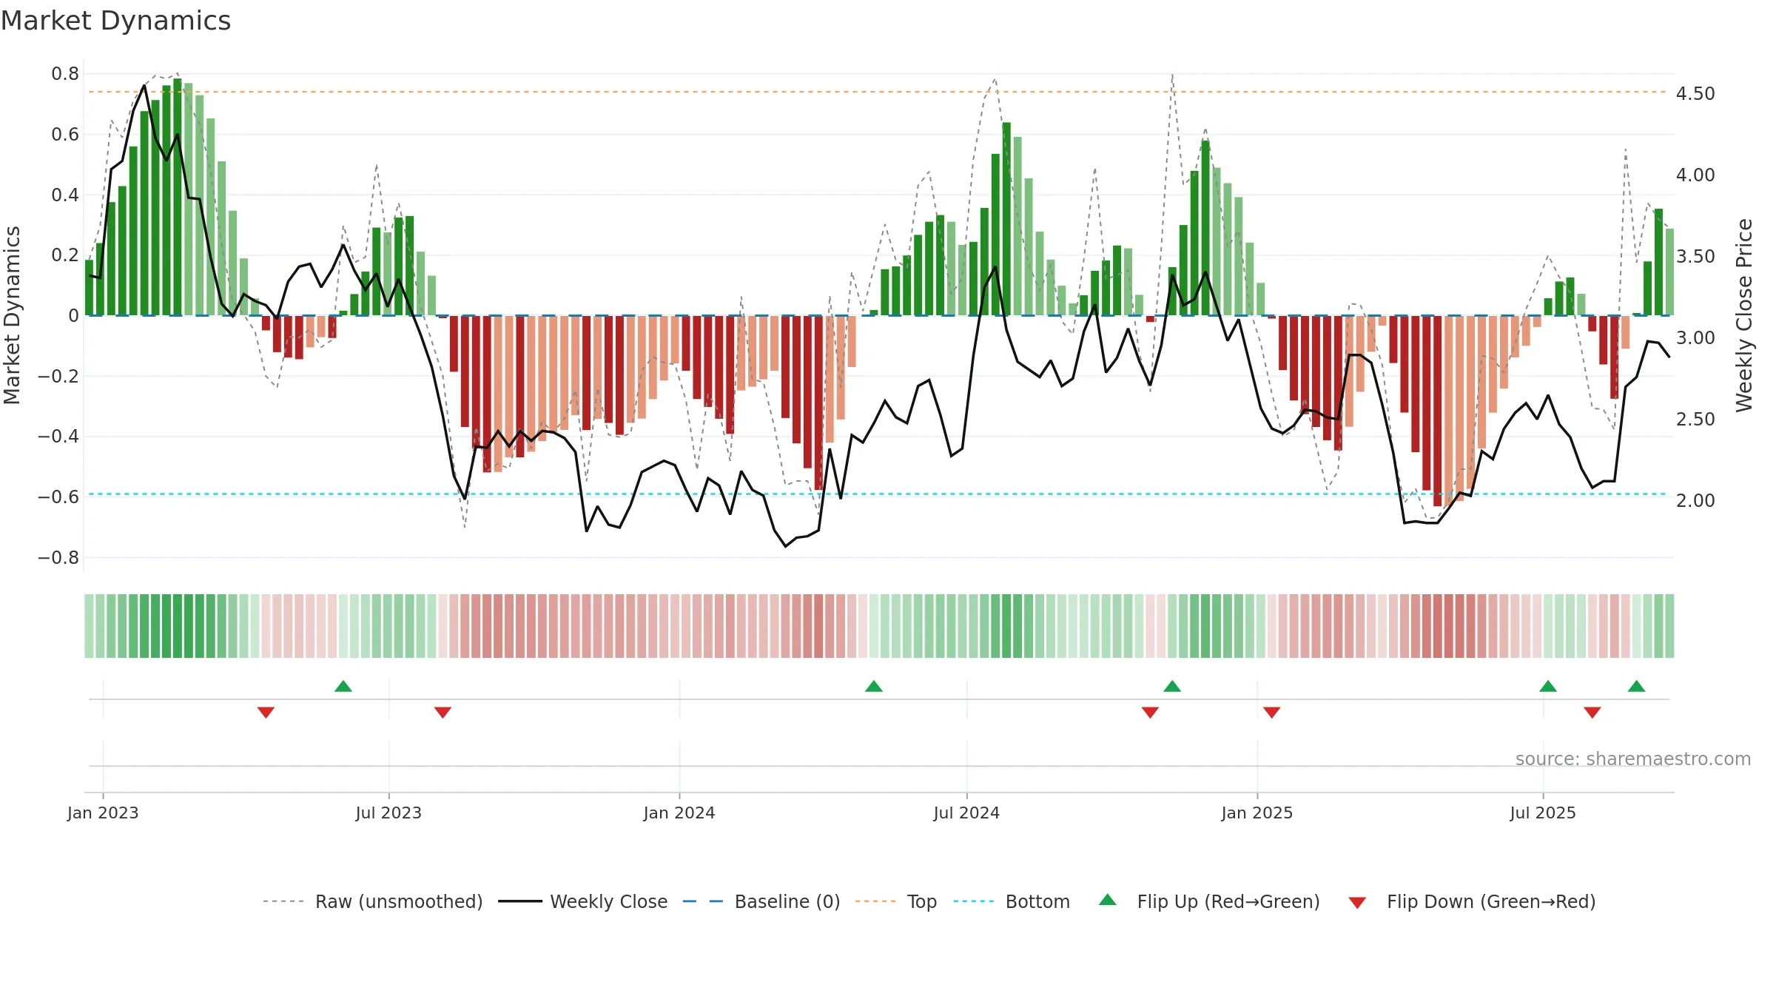
Task: Toggle Flip Down (Green→Red) legend entry
Action: (x=1472, y=901)
